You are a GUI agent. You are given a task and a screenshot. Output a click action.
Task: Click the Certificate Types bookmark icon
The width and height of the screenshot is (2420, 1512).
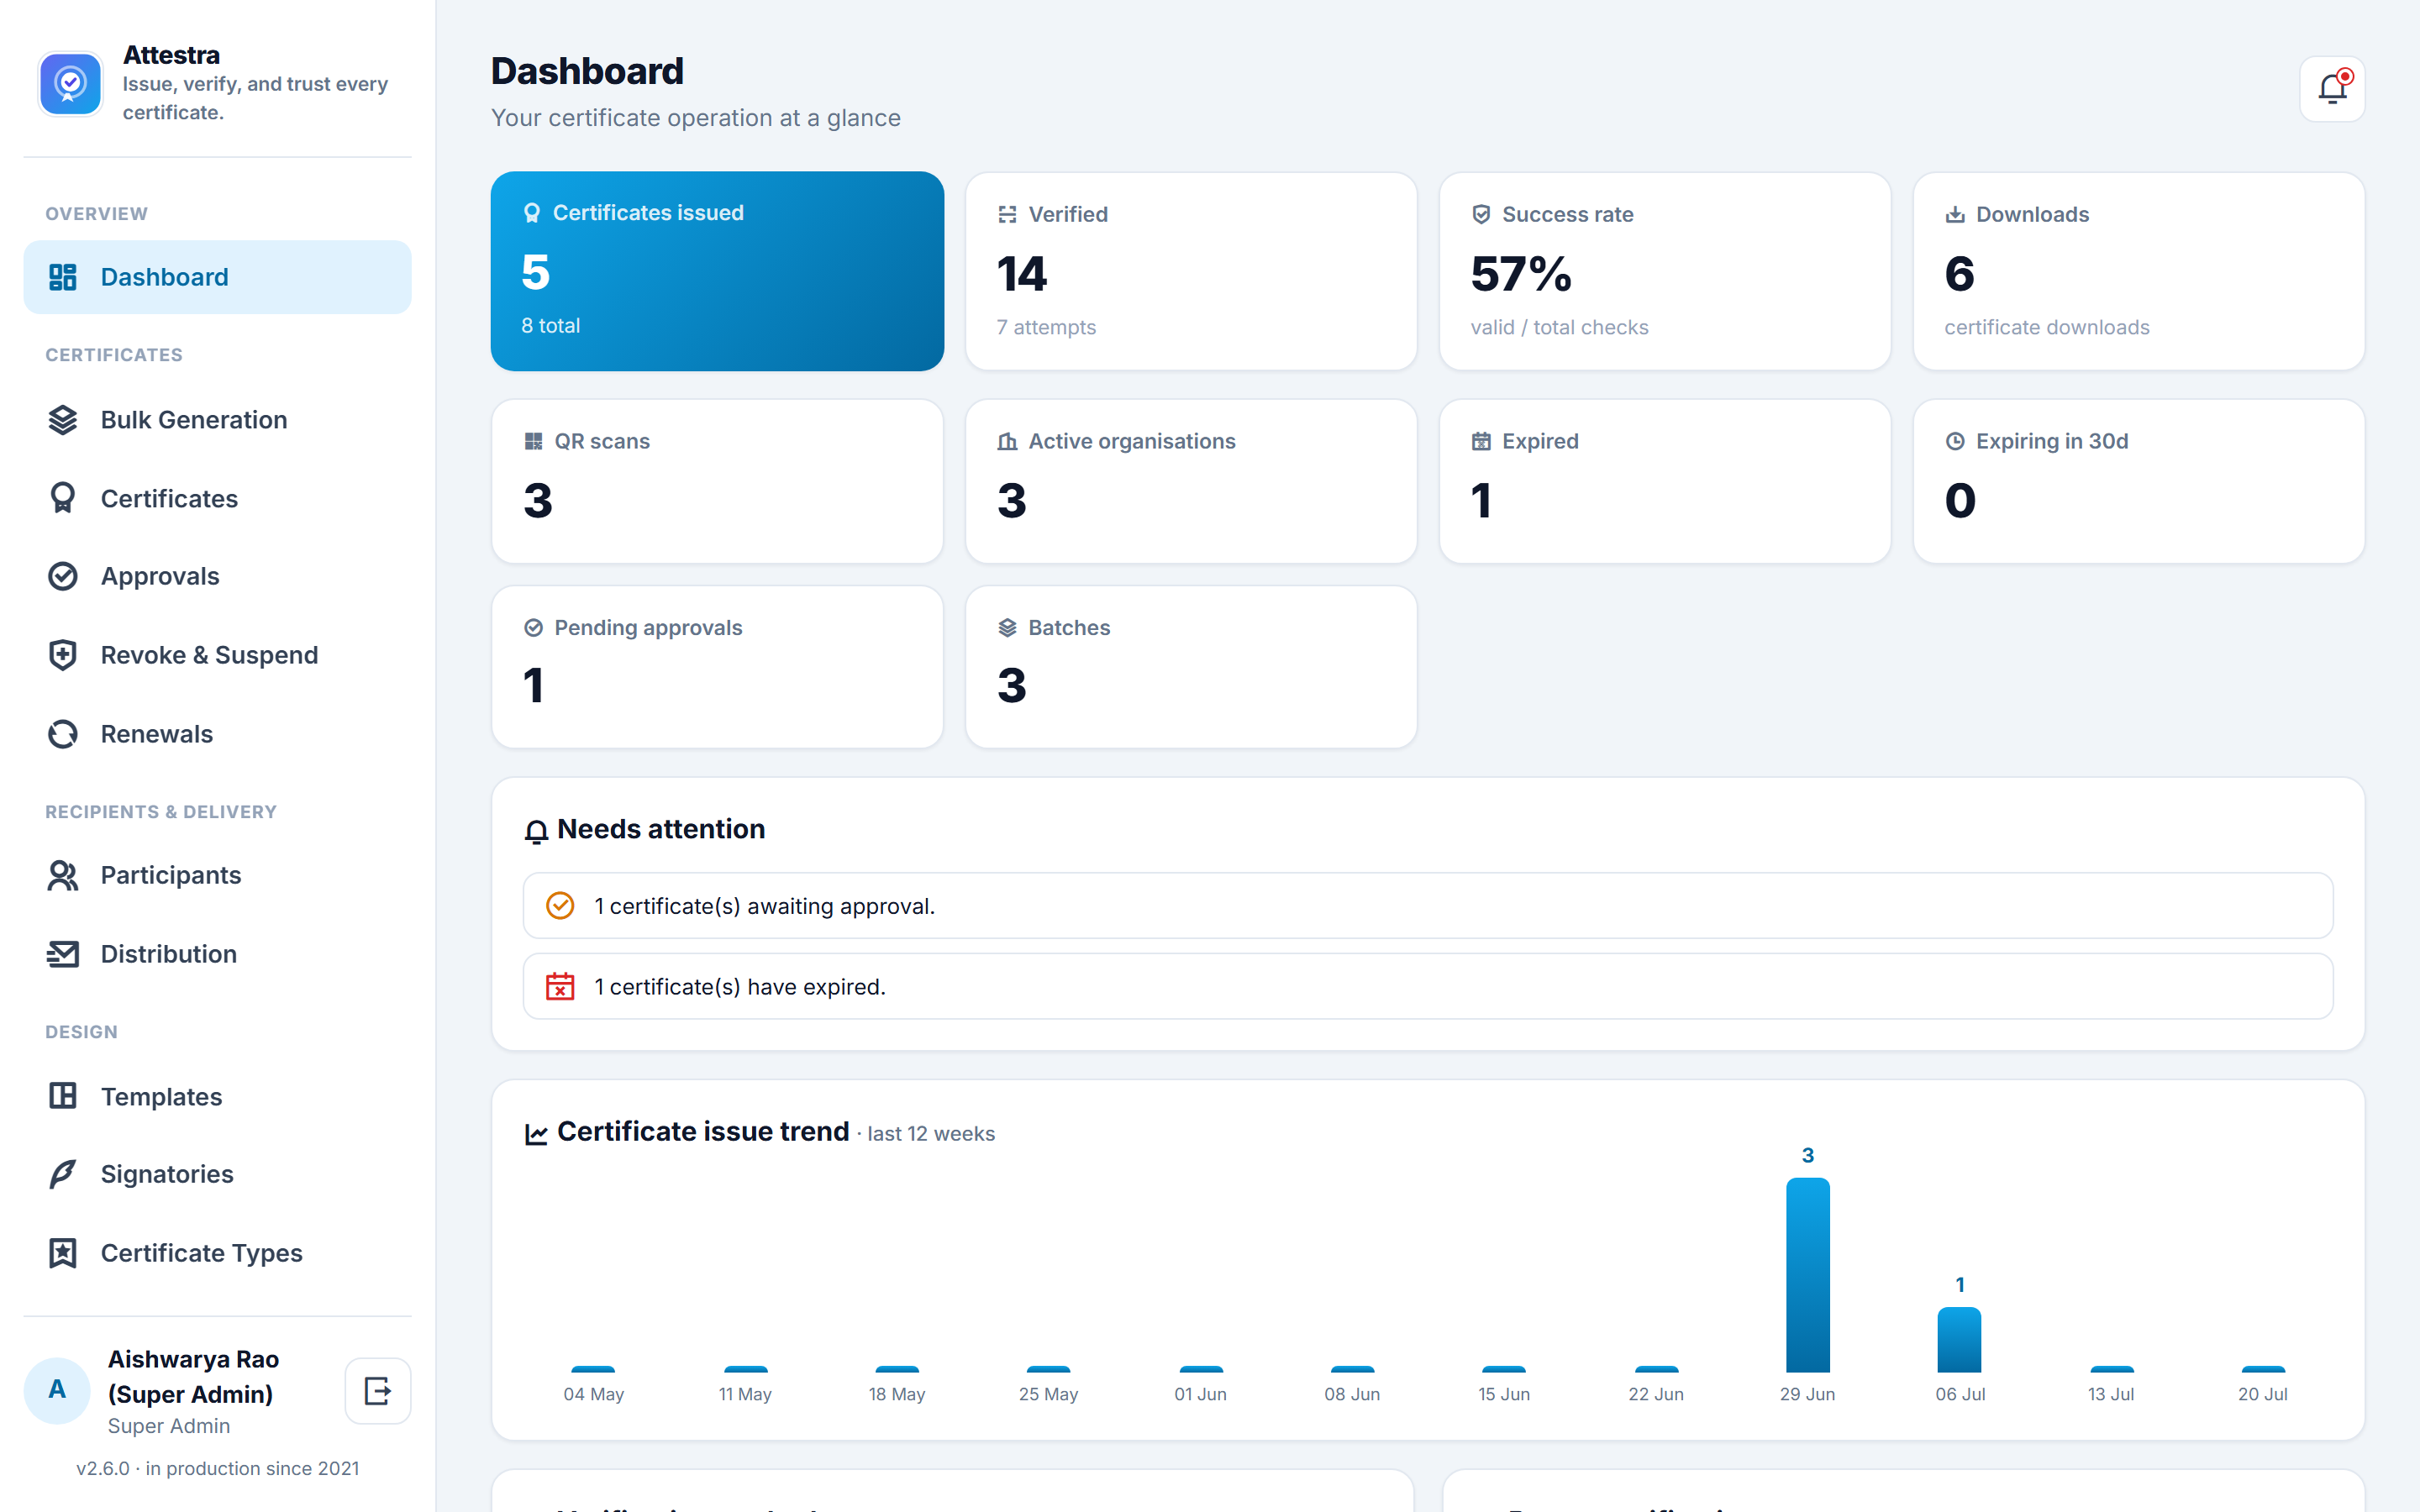pos(63,1253)
